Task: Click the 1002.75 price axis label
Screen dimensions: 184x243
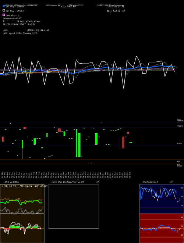Action: [x=180, y=126]
